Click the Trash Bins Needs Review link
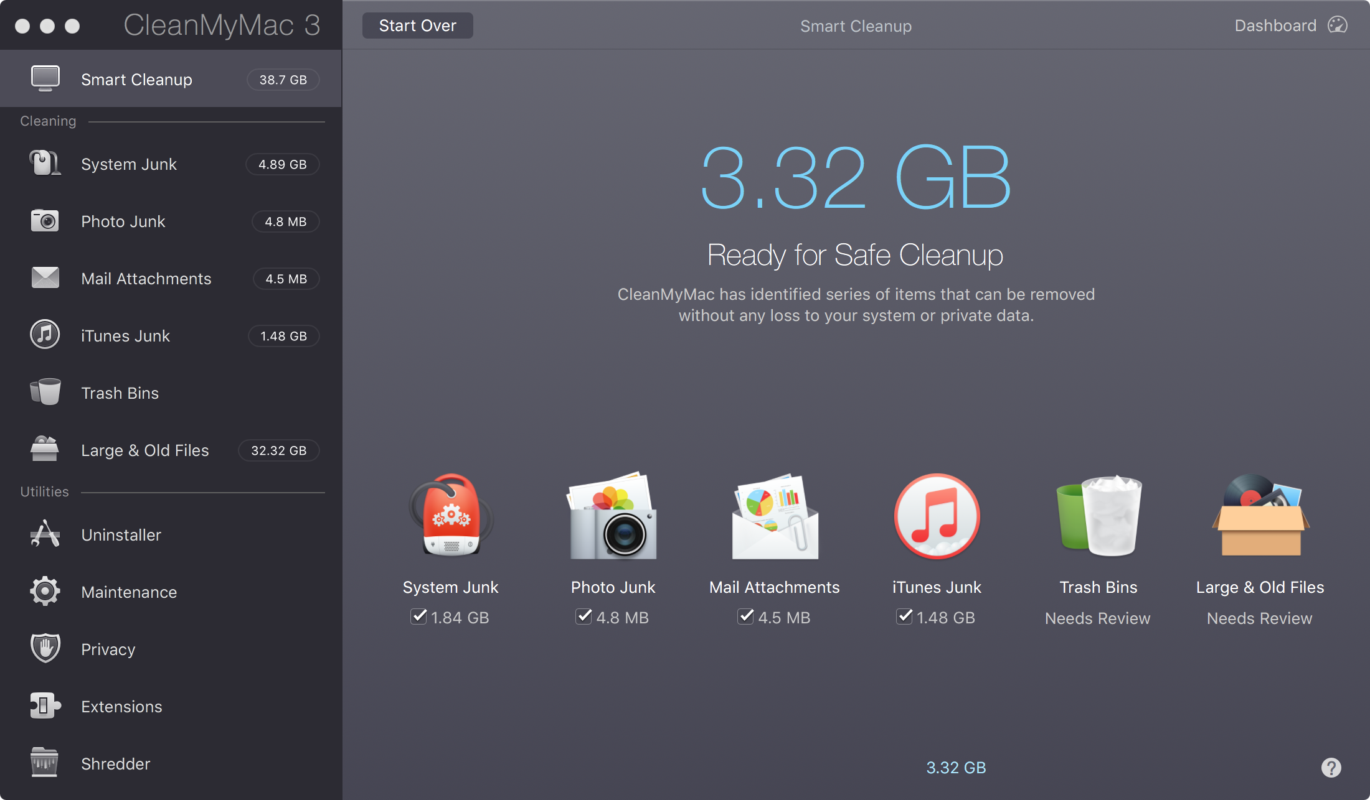Image resolution: width=1370 pixels, height=800 pixels. point(1097,618)
